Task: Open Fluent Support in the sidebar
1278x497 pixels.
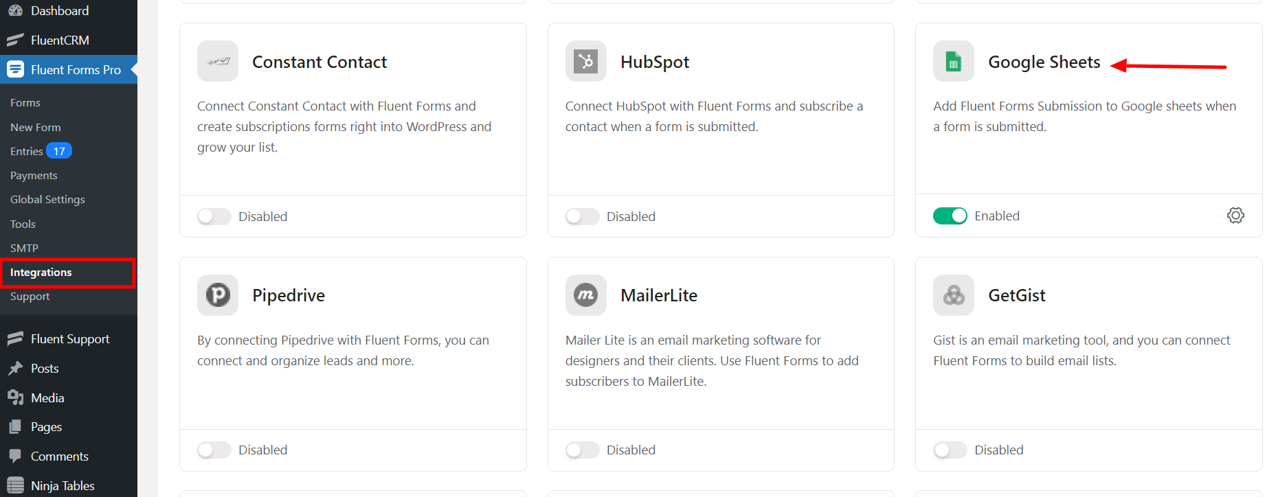Action: point(70,339)
